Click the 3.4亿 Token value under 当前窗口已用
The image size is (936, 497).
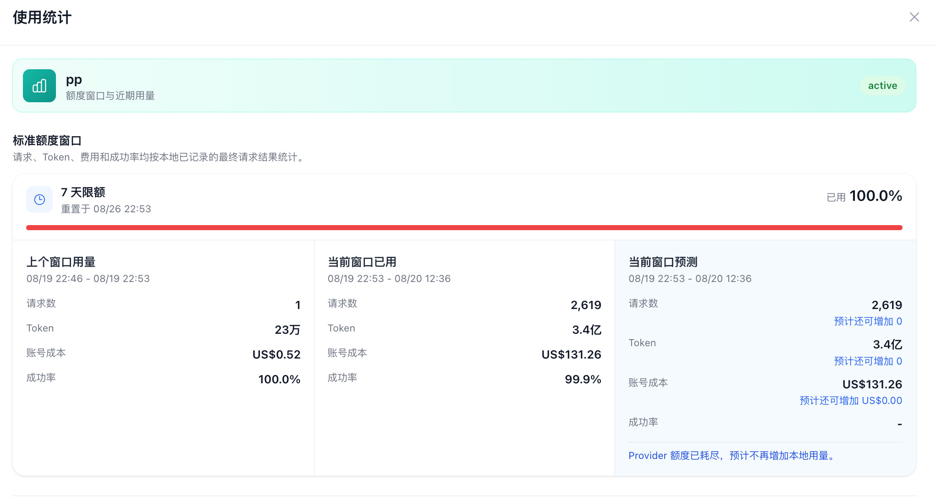(587, 330)
